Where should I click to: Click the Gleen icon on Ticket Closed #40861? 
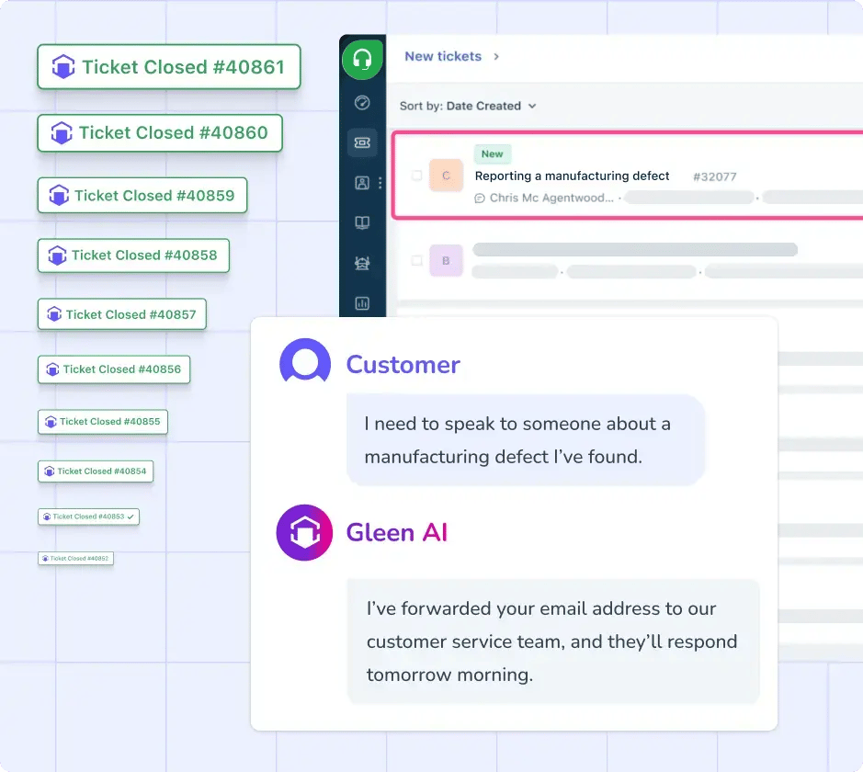pos(63,66)
